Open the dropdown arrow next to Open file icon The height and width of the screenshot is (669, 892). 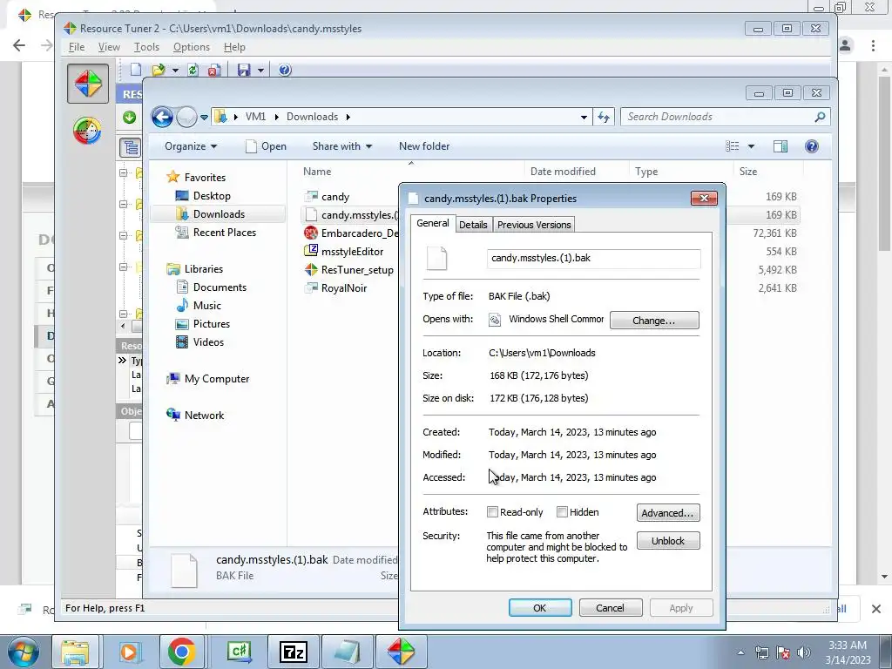(x=175, y=70)
